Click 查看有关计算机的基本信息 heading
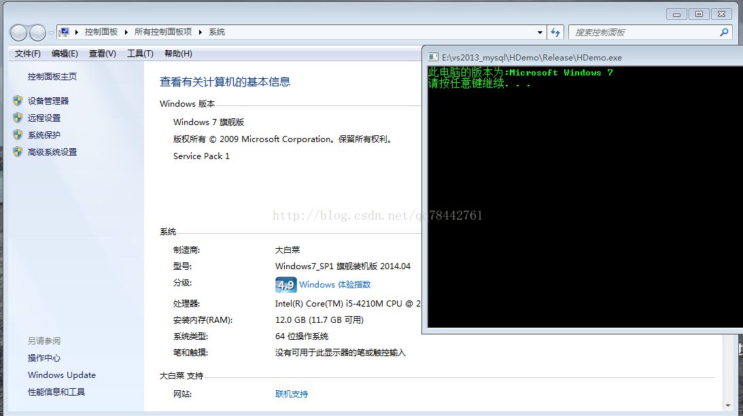743x416 pixels. pyautogui.click(x=225, y=82)
